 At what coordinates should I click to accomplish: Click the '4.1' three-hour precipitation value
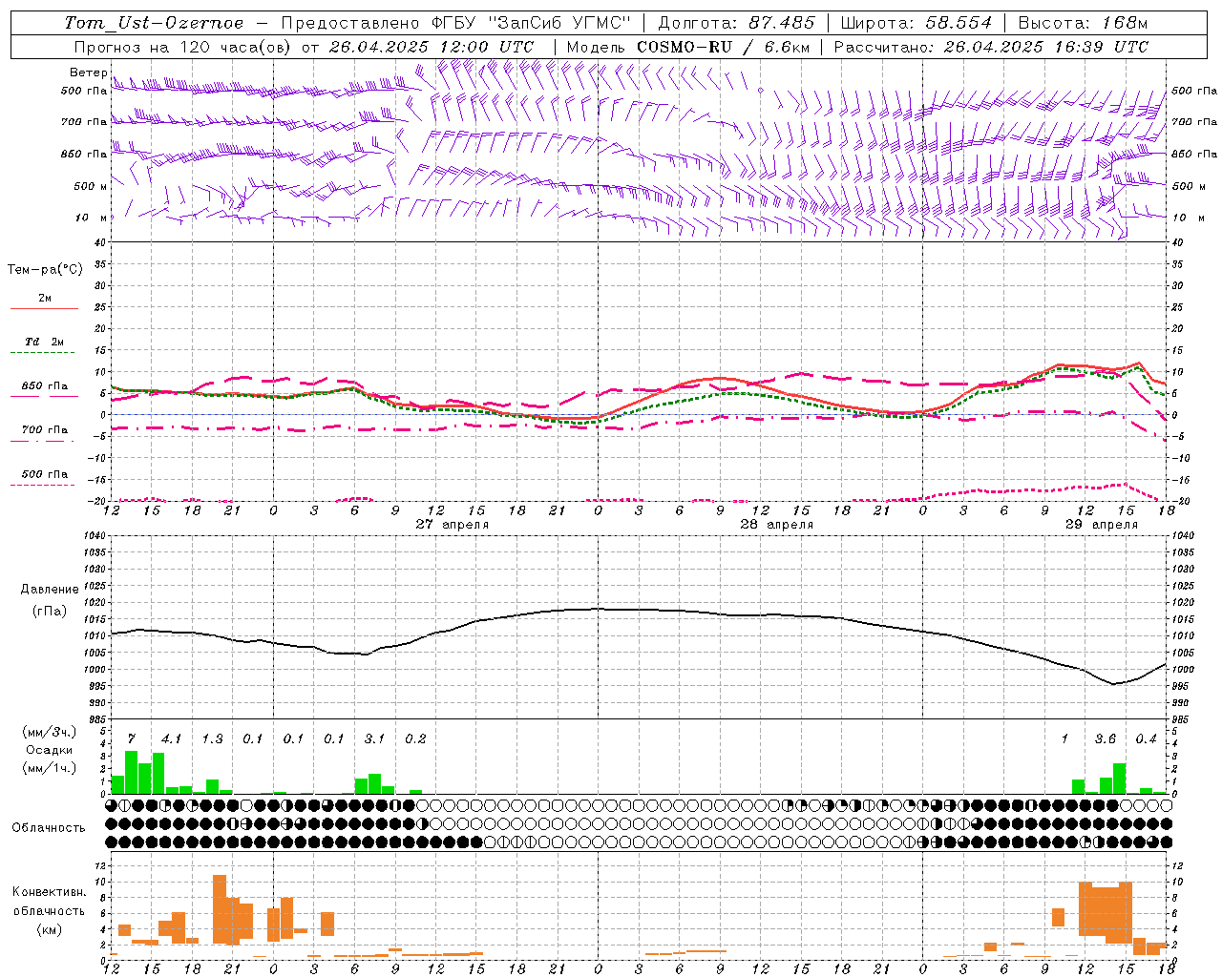click(171, 739)
